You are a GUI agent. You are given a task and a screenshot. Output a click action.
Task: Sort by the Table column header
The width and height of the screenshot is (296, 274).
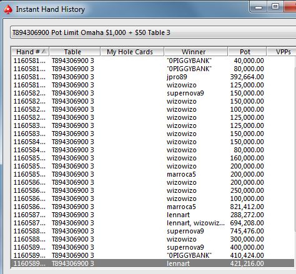pos(75,52)
